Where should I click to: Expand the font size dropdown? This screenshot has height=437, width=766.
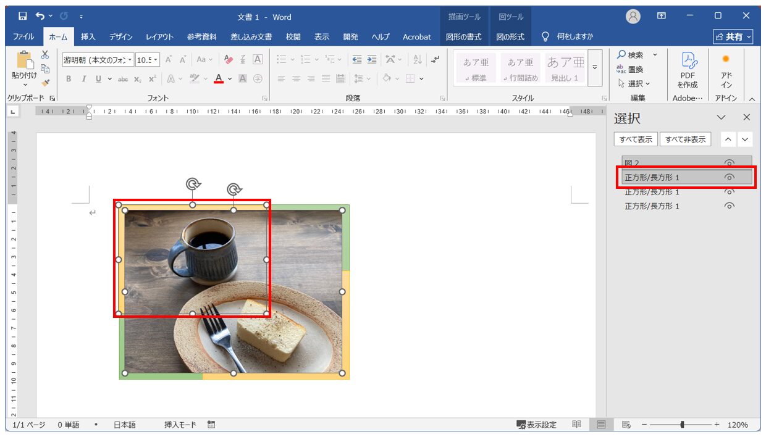pyautogui.click(x=156, y=60)
